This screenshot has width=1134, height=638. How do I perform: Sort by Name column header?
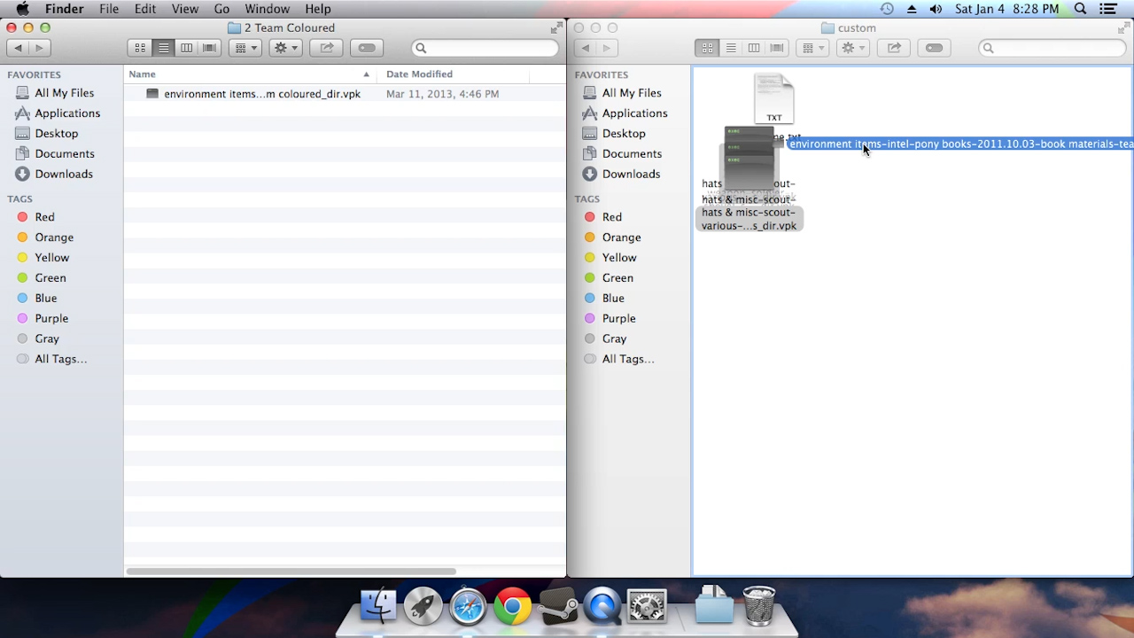(x=250, y=74)
